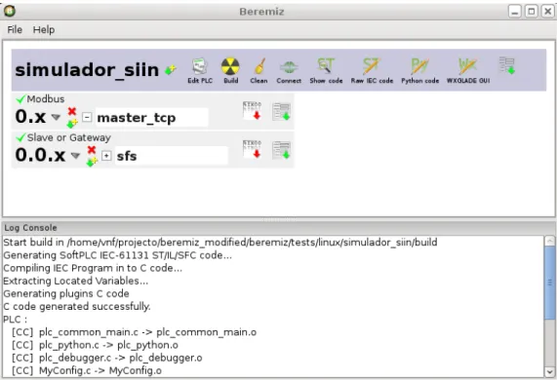Image resolution: width=557 pixels, height=380 pixels.
Task: Click the 'C code generated successfully.' log line
Action: point(77,306)
